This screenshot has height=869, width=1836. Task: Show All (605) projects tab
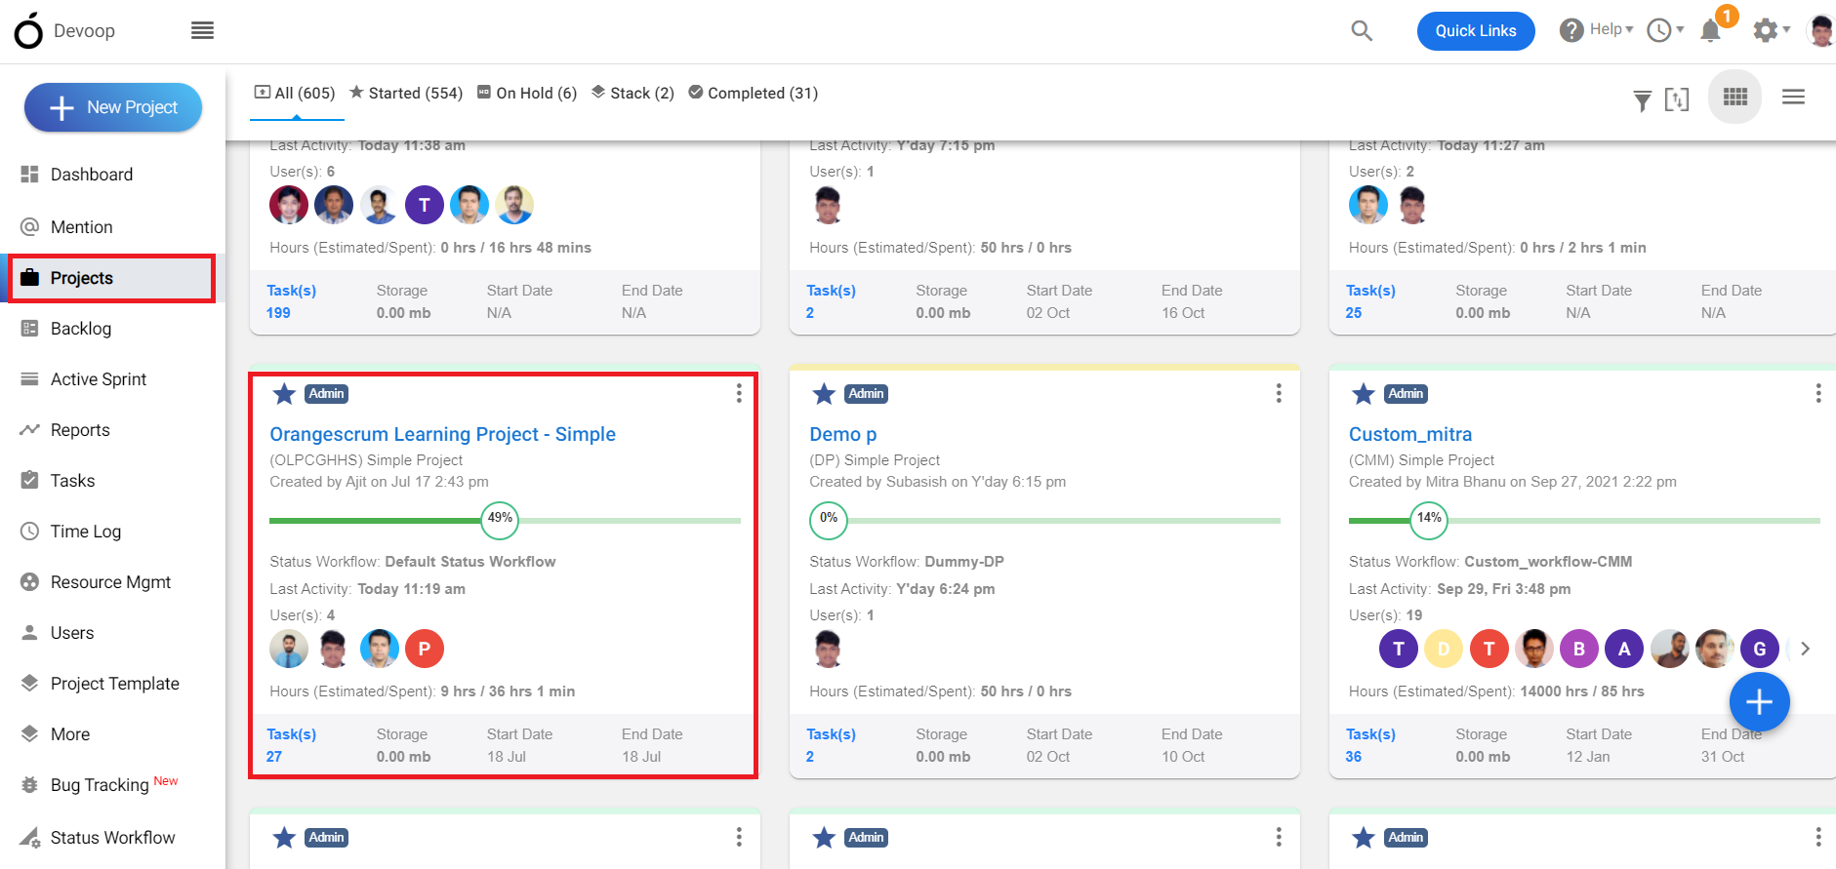(296, 94)
